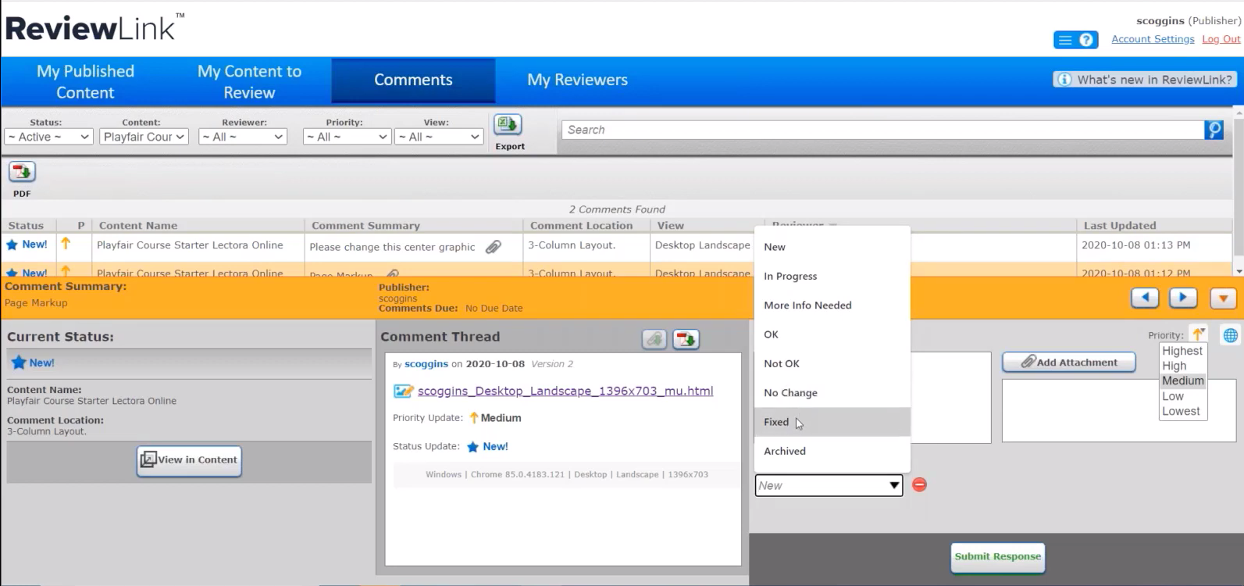This screenshot has height=586, width=1244.
Task: Open the Status filter dropdown
Action: point(48,137)
